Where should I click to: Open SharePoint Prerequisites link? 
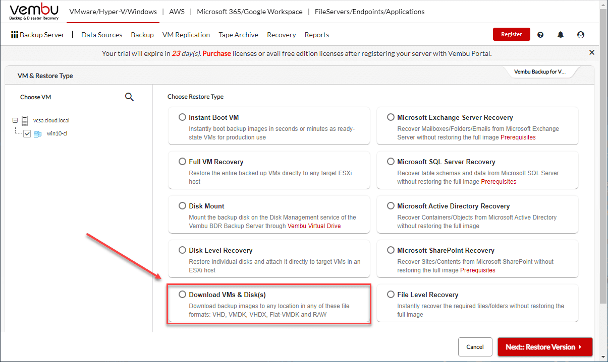pos(478,270)
